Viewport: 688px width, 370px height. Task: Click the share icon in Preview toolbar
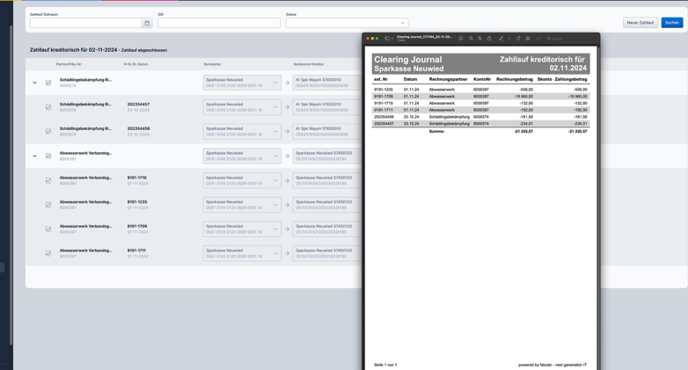coord(489,39)
